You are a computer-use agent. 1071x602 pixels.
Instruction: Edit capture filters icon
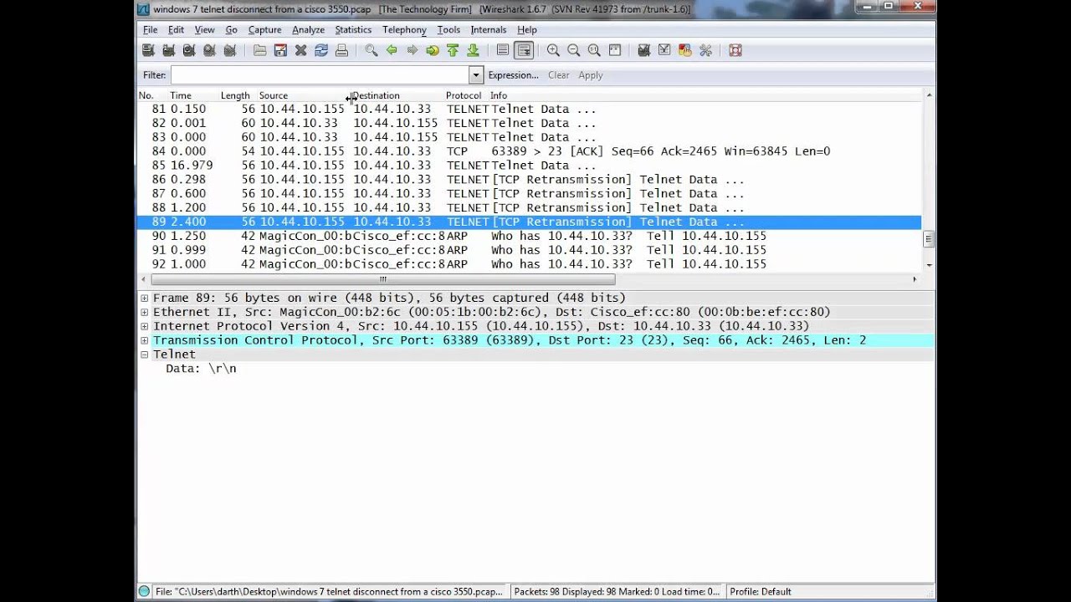pos(644,50)
